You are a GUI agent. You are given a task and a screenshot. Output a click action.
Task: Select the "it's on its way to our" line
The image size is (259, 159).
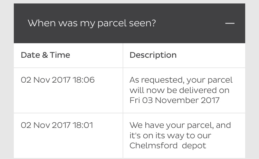(x=170, y=136)
